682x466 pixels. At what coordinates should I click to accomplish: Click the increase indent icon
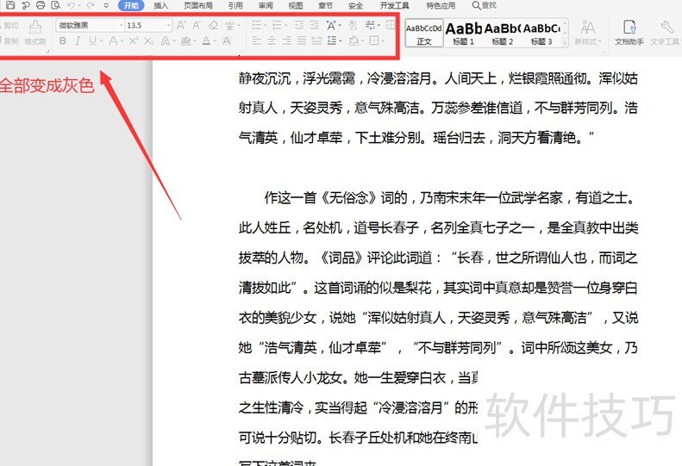pyautogui.click(x=315, y=25)
